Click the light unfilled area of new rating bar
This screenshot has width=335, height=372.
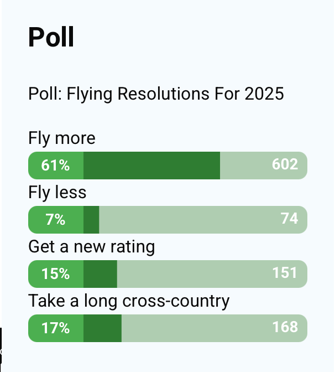[193, 273]
